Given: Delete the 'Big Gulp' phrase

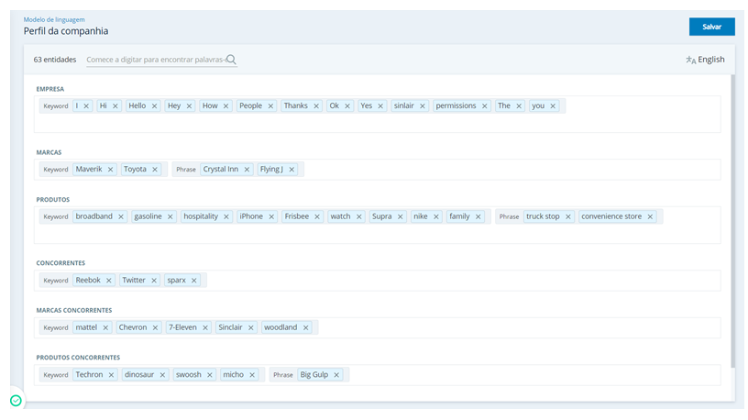Looking at the screenshot, I should pos(336,375).
